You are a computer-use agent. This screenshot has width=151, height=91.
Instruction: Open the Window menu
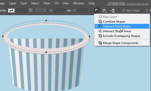[x=79, y=3]
